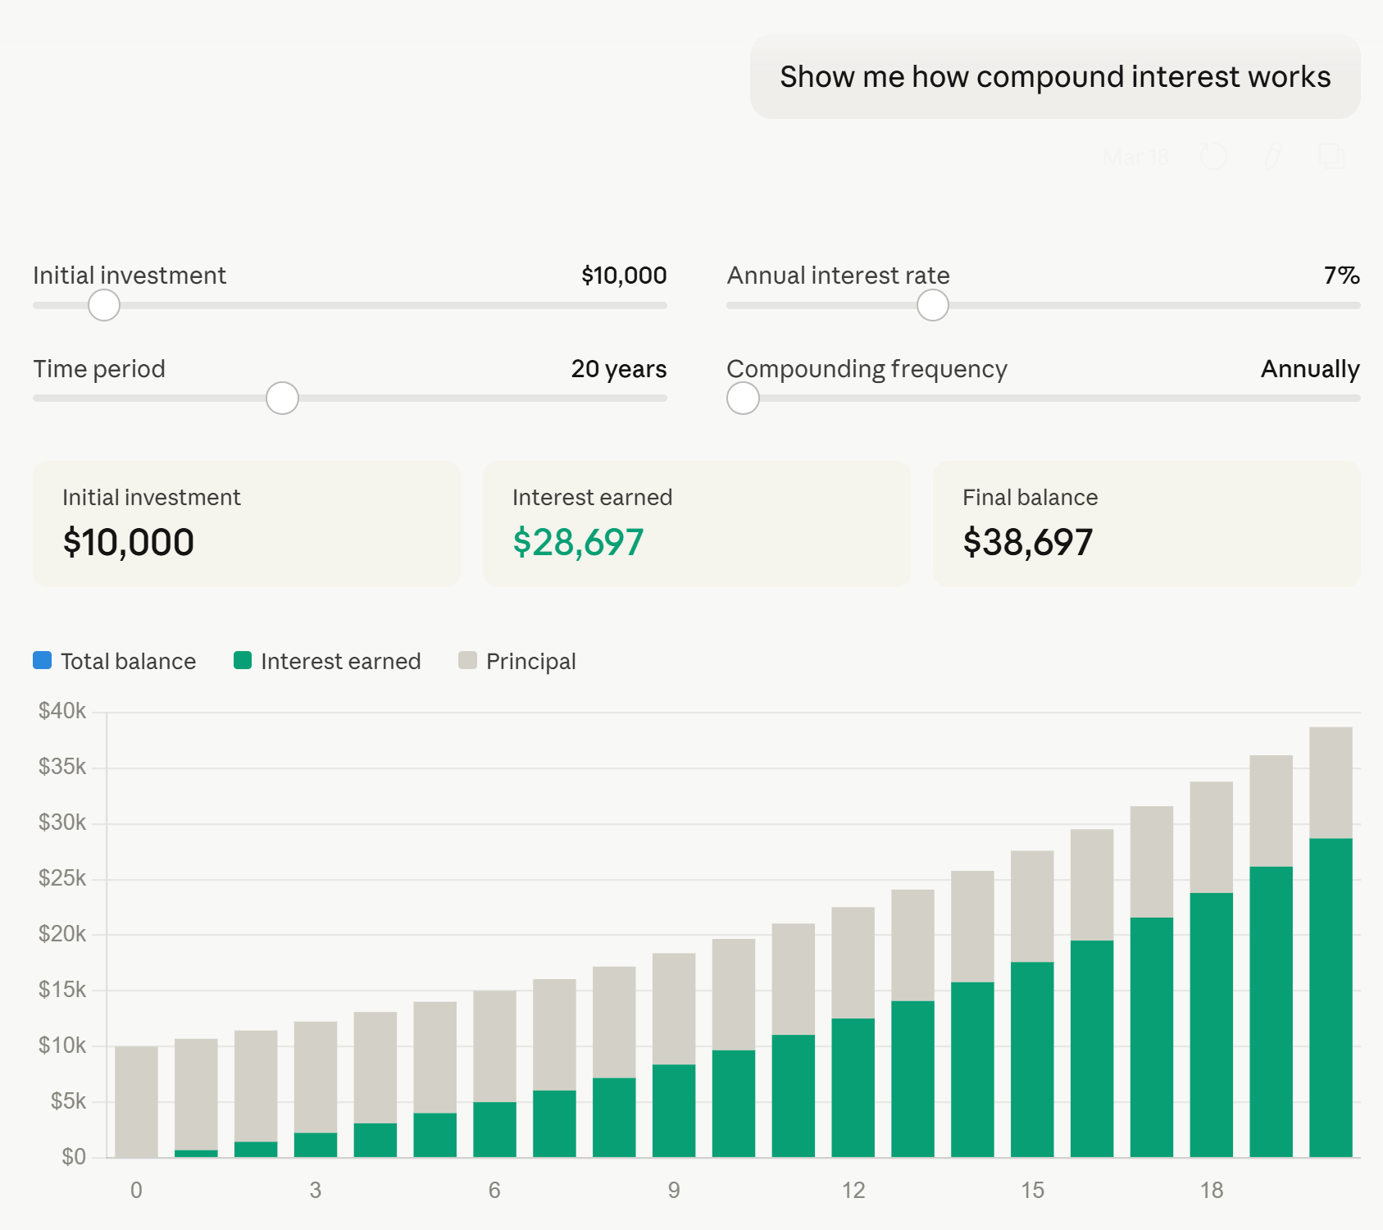The width and height of the screenshot is (1383, 1230).
Task: Click the Interest earned $28,697 card
Action: pyautogui.click(x=696, y=524)
